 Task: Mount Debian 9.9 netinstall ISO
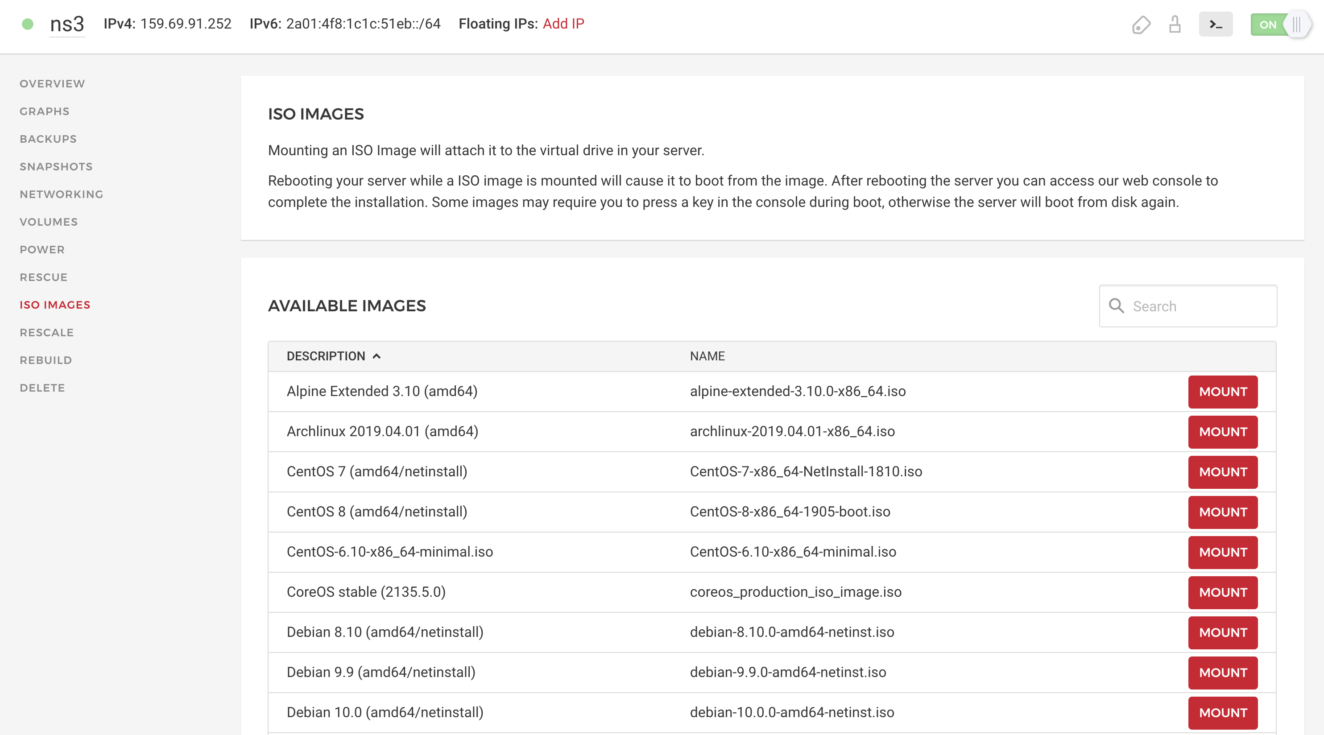pos(1222,672)
